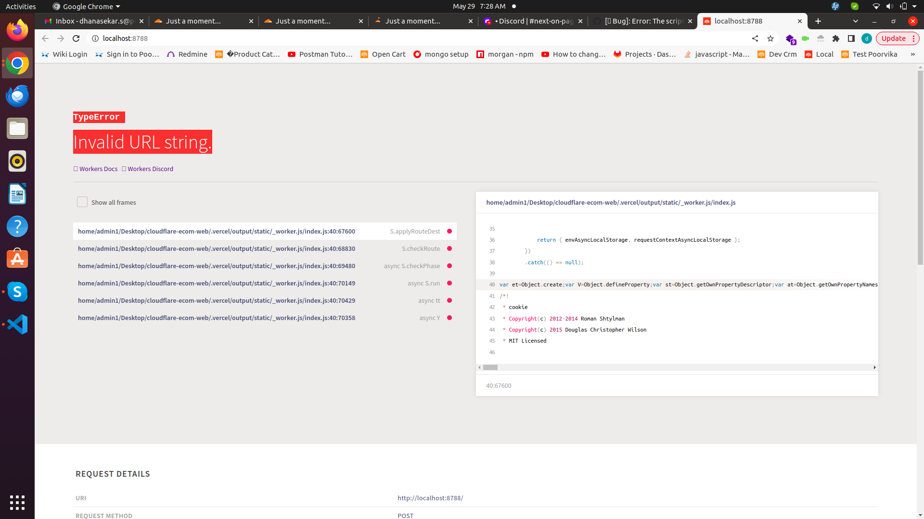
Task: Enable the Show all frames checkbox
Action: [82, 202]
